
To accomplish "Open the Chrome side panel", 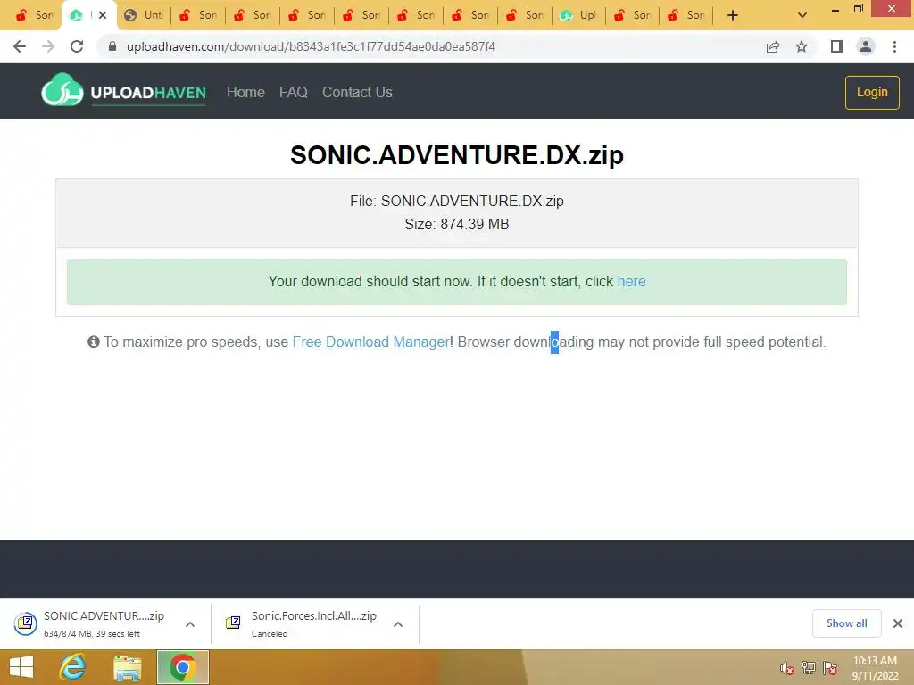I will tap(837, 46).
